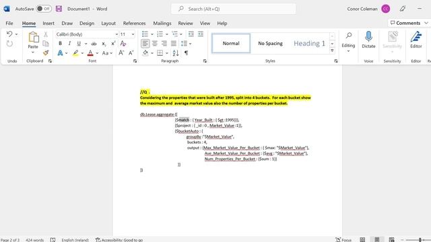This screenshot has width=431, height=242.
Task: Click the pen icon near account name
Action: 403,9
